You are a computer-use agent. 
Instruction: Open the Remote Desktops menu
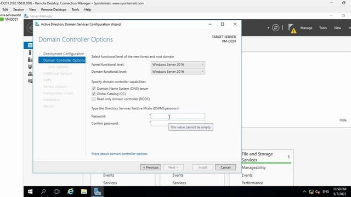coord(54,10)
